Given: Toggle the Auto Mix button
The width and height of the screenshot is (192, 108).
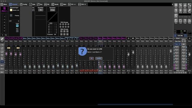Looking at the screenshot, I should (180, 36).
